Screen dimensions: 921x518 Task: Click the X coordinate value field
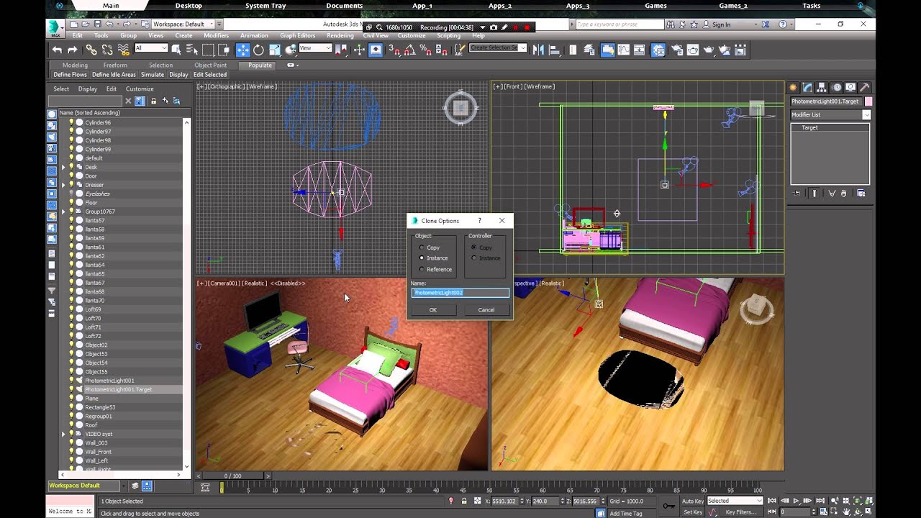(507, 501)
